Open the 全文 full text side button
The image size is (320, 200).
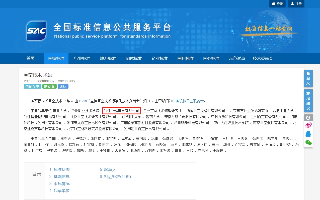[x=308, y=78]
